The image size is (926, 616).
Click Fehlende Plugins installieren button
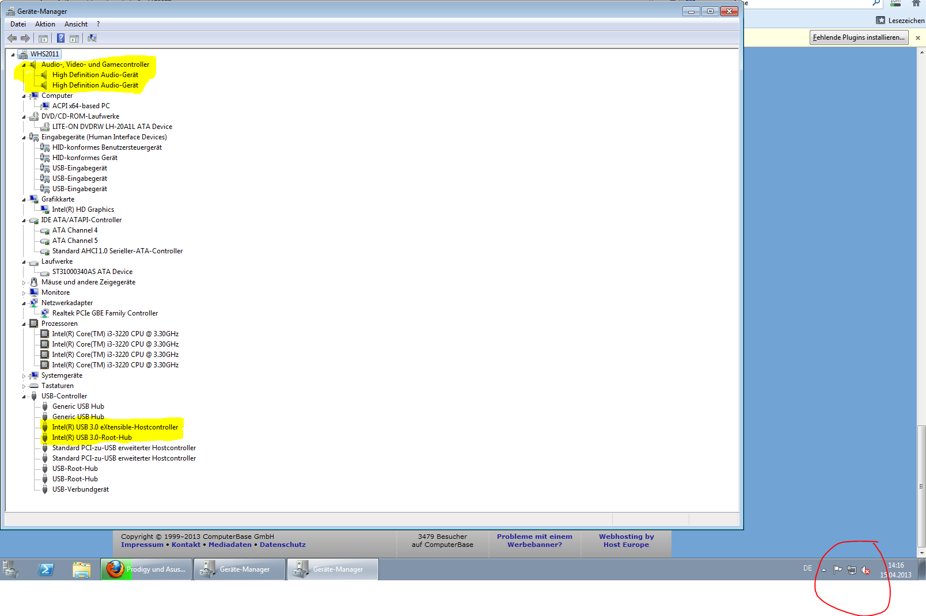coord(859,37)
